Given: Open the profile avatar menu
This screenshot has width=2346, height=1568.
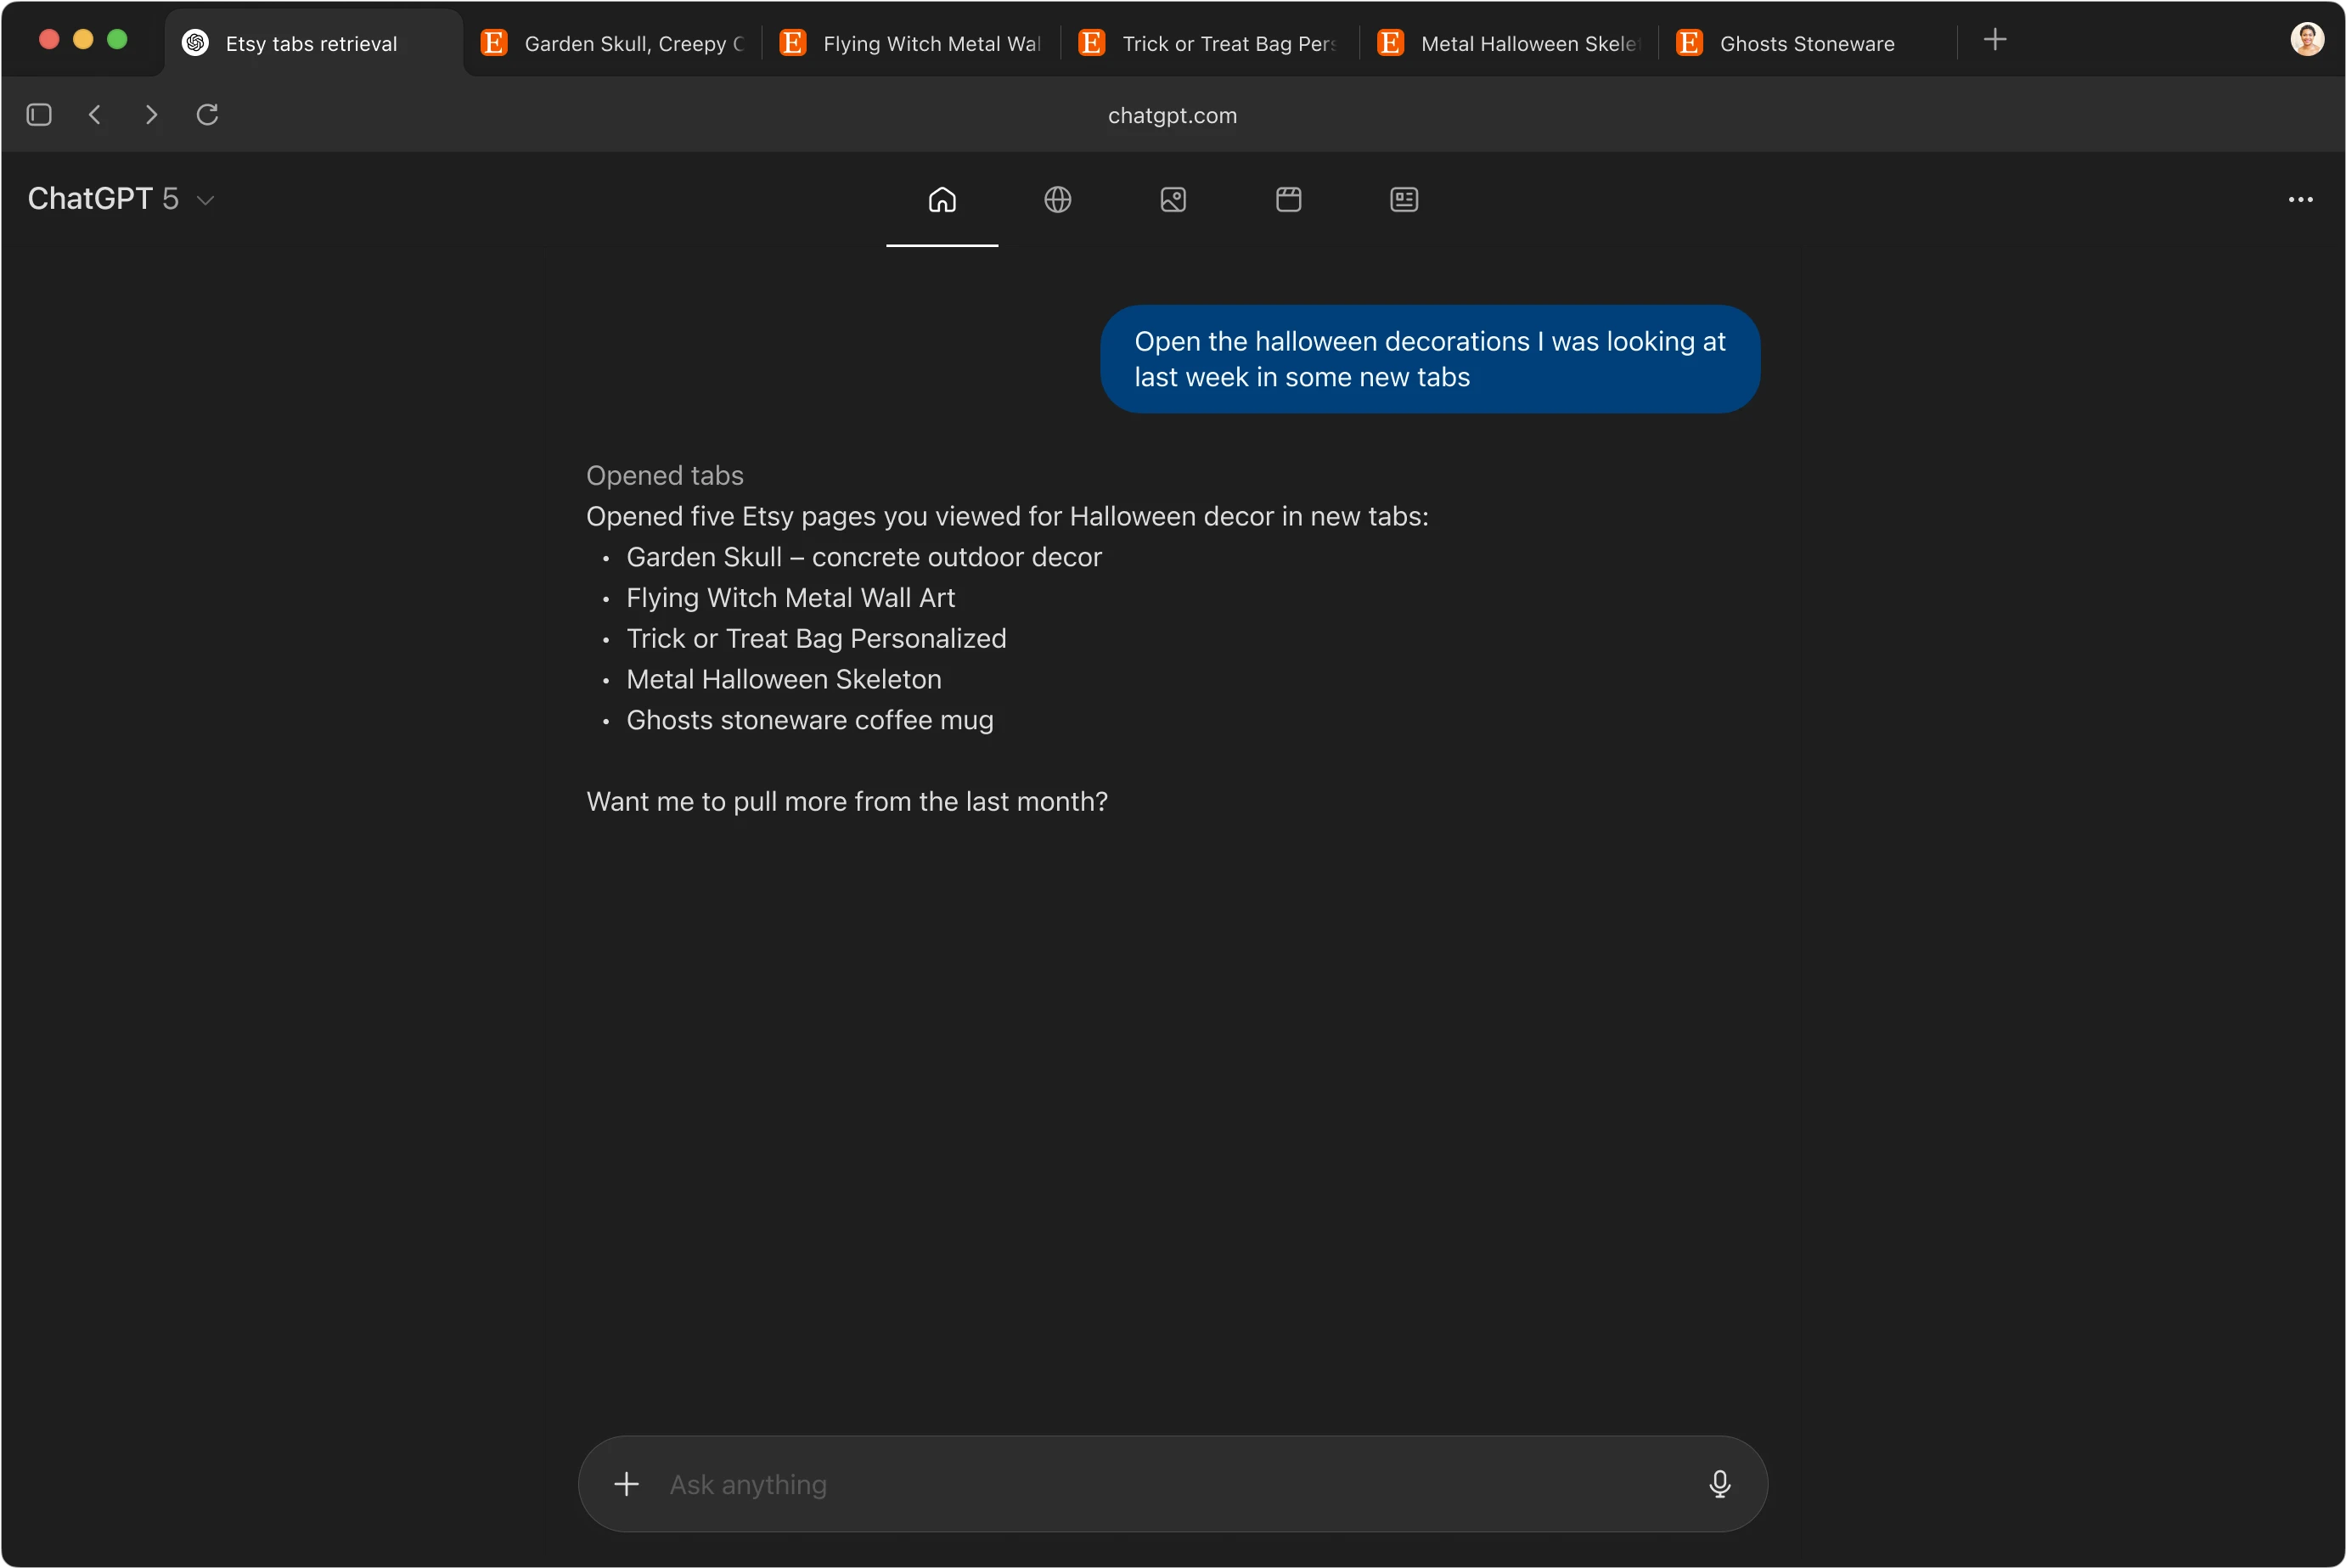Looking at the screenshot, I should click(2308, 39).
